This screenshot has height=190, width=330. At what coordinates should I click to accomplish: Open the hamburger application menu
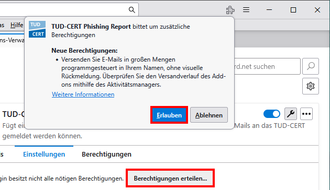(x=246, y=9)
